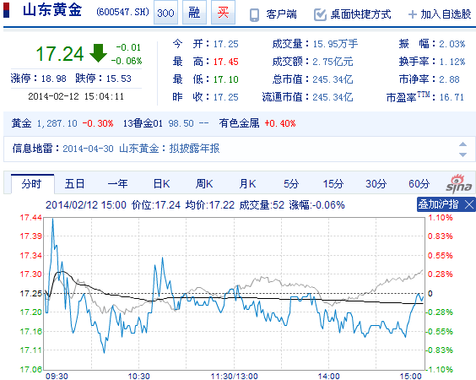Select the 分时 chart tab
The height and width of the screenshot is (380, 476).
pos(31,184)
